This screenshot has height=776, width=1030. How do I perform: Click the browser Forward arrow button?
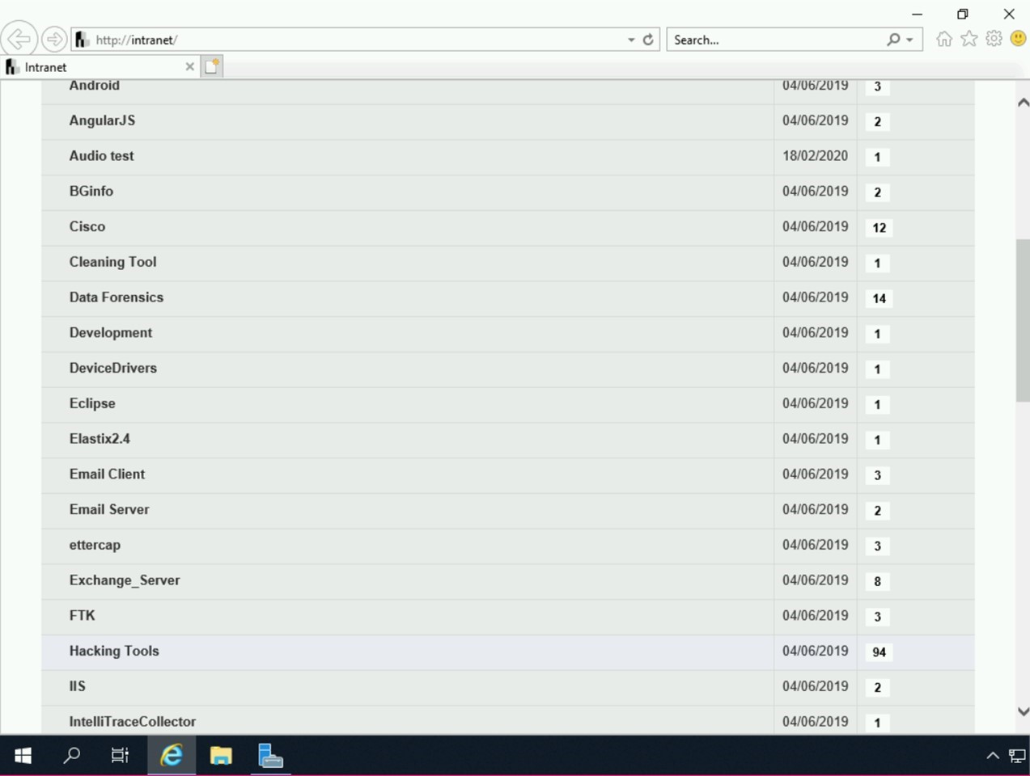tap(54, 39)
